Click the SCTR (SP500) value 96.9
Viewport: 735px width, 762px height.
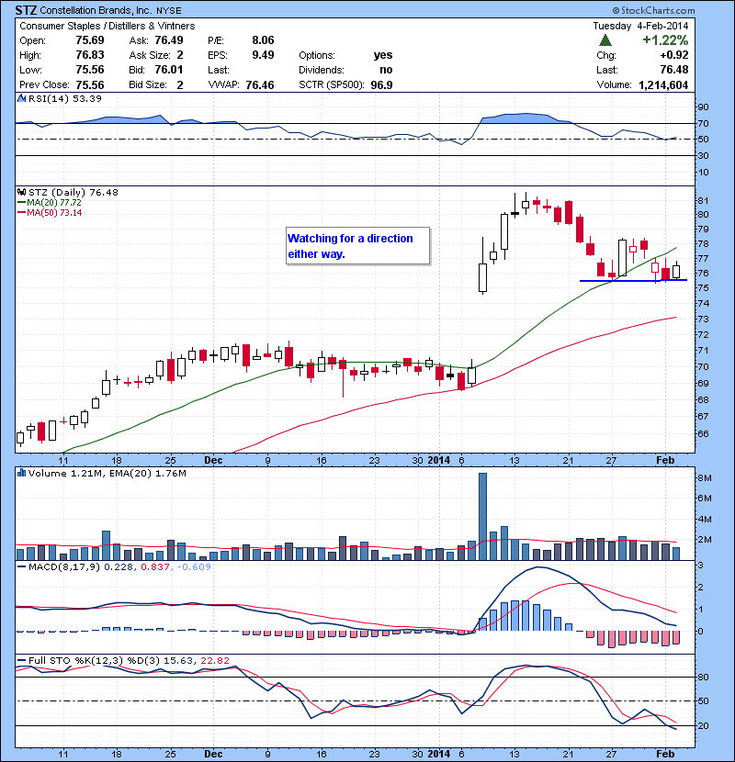382,85
